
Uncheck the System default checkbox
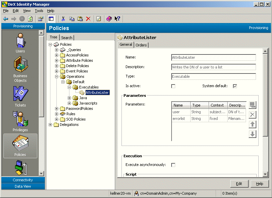235,86
